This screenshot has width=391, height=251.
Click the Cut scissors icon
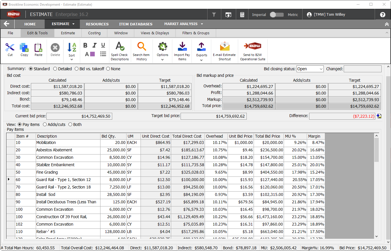pos(10,47)
